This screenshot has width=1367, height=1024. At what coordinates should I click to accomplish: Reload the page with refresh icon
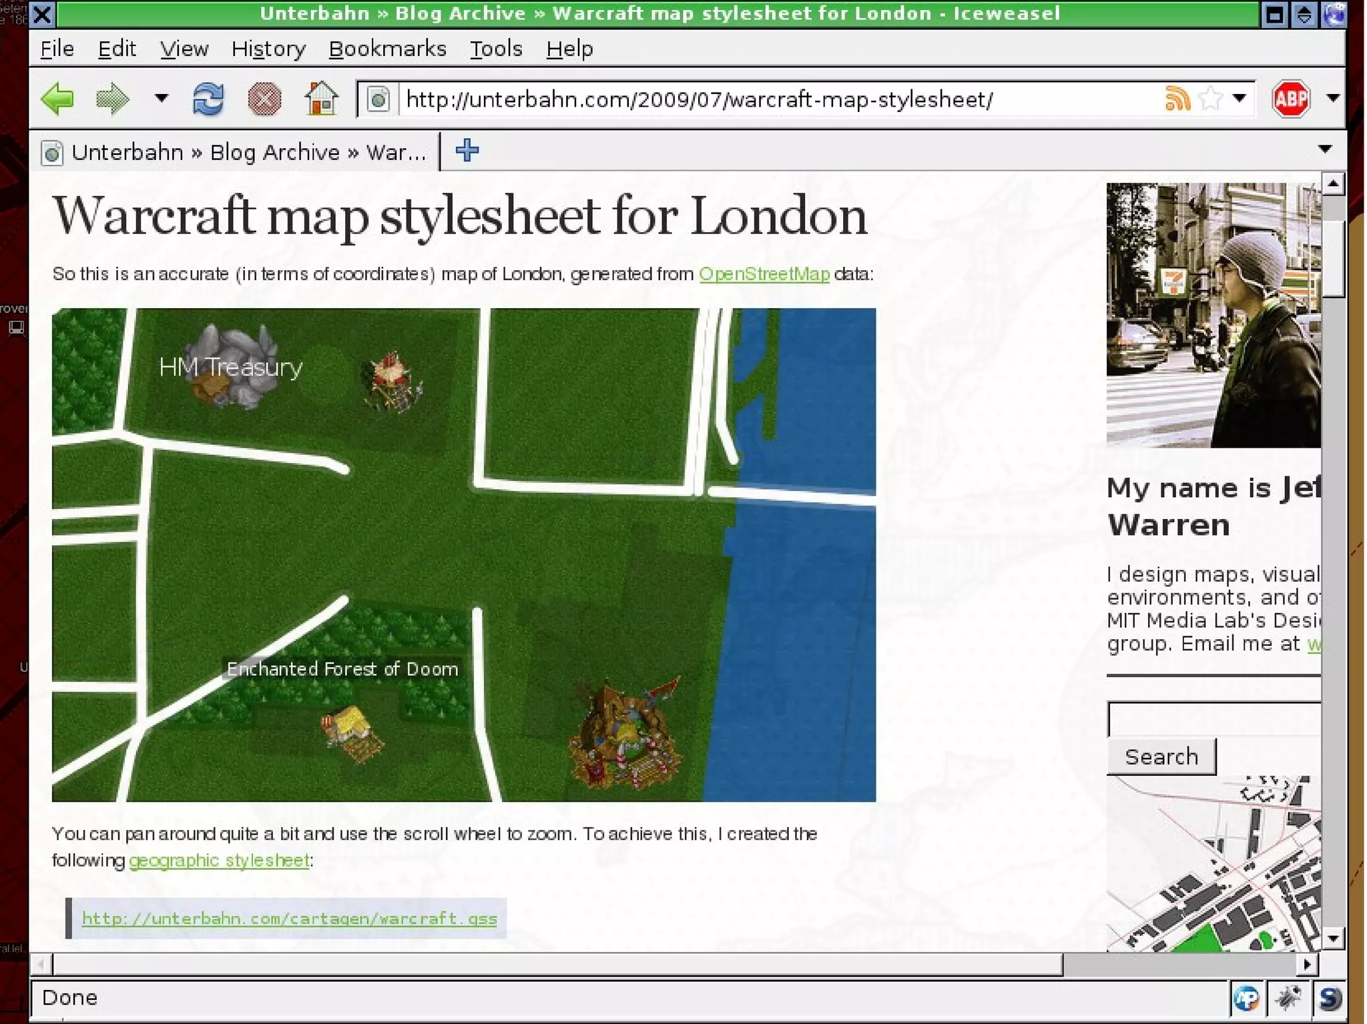[x=208, y=99]
